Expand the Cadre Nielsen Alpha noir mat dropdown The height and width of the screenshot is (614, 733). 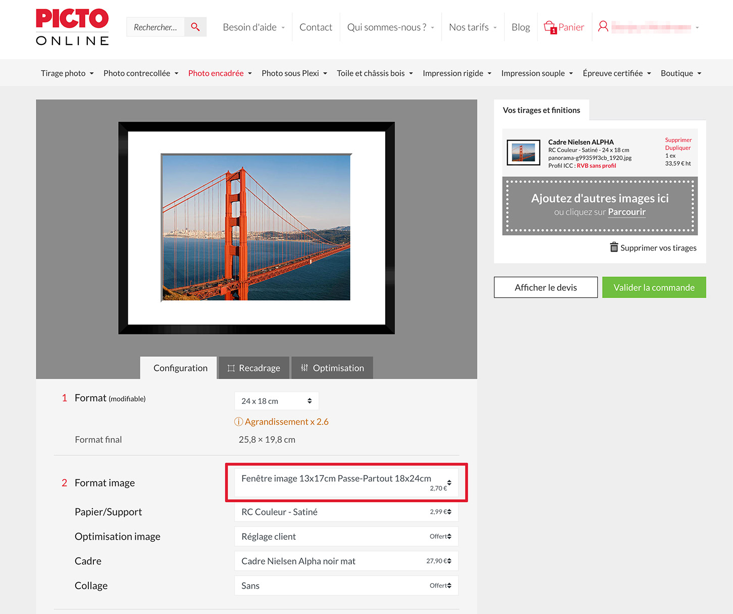tap(346, 561)
